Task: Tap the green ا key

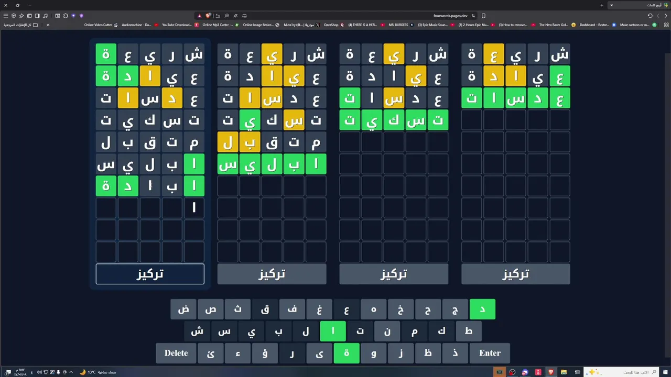Action: pos(332,331)
